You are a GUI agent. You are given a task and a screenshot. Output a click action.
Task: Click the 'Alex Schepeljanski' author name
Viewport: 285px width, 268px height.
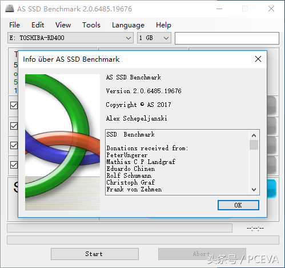[x=137, y=118]
